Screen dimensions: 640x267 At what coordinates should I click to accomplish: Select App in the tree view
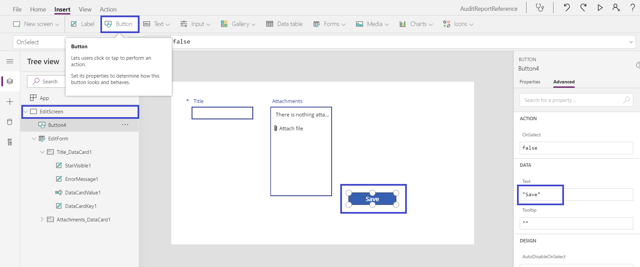[44, 98]
